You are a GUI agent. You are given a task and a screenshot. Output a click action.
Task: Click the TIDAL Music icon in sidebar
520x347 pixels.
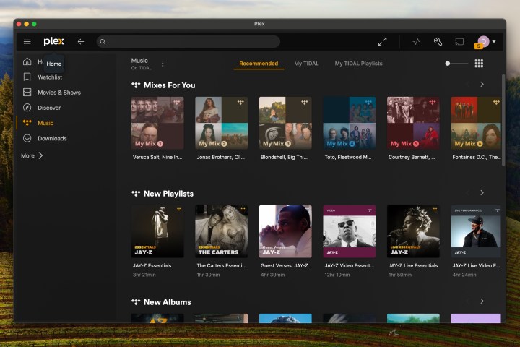coord(27,123)
